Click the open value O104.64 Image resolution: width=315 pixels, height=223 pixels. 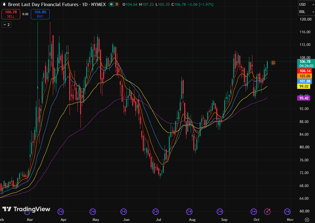tap(130, 5)
